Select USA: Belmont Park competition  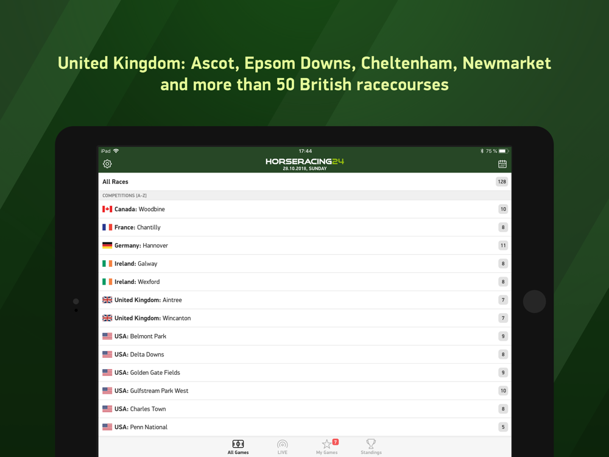[x=305, y=336]
